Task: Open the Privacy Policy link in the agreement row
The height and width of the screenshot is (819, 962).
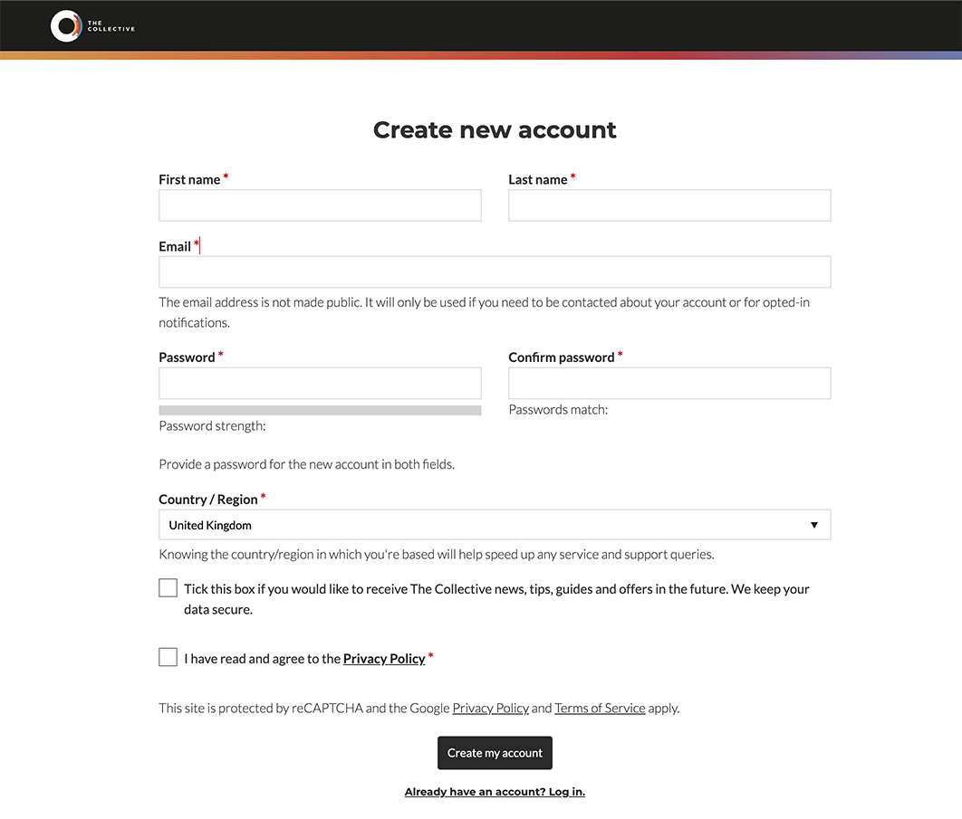Action: [x=384, y=658]
